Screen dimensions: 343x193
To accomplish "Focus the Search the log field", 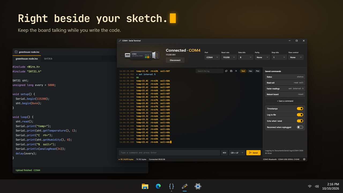I will point(210,71).
